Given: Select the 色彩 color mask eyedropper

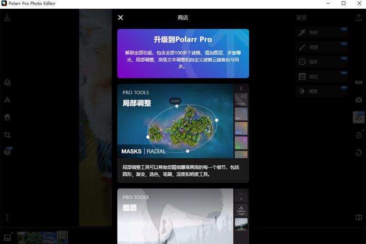Looking at the screenshot, I should pyautogui.click(x=322, y=33).
